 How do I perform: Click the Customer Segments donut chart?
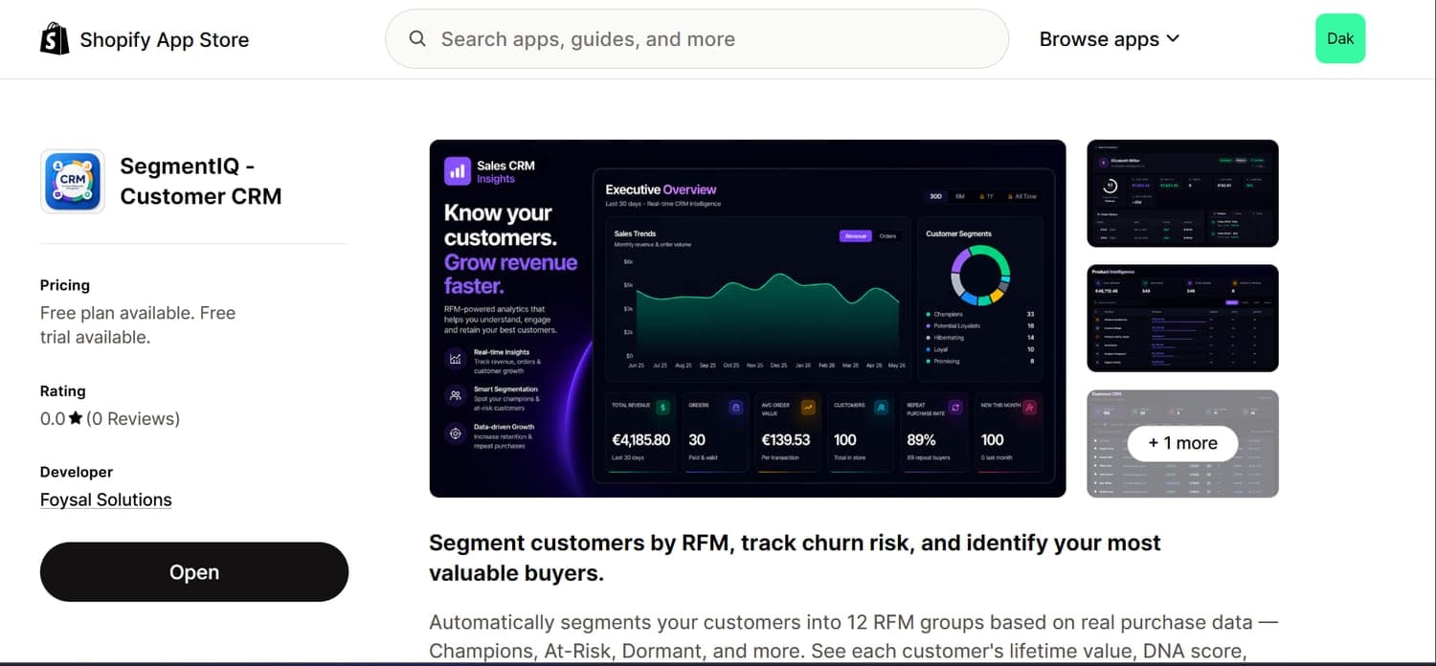[980, 275]
